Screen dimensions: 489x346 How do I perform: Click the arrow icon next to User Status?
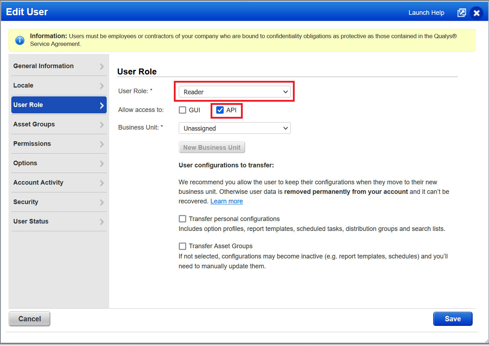click(102, 222)
